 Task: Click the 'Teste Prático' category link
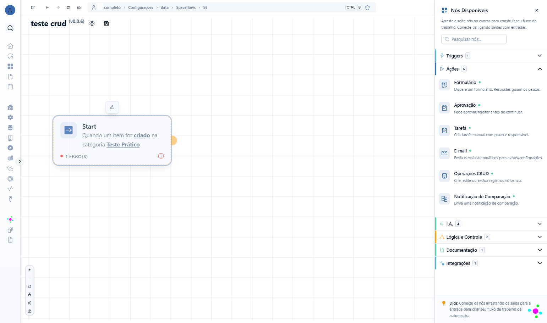pos(123,145)
